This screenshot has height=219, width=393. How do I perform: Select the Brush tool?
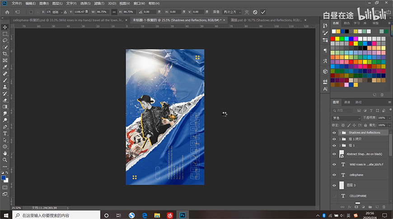[x=5, y=80]
